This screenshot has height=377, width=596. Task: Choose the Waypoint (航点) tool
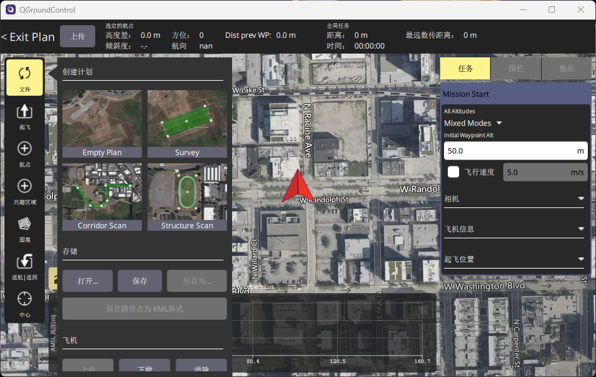tap(25, 154)
